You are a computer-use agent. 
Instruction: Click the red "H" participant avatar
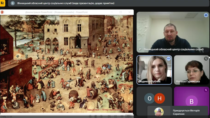[159, 98]
